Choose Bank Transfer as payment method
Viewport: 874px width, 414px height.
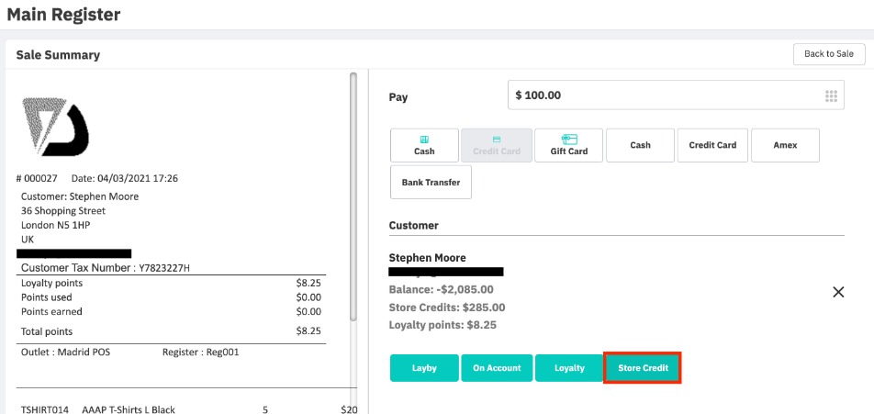tap(431, 182)
